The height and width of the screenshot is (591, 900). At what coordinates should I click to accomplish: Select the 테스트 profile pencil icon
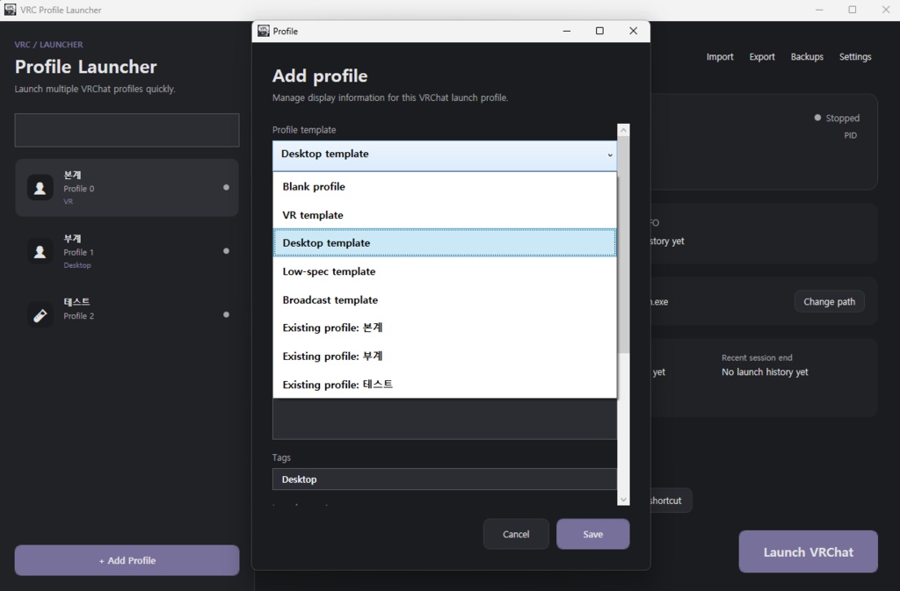(x=40, y=314)
